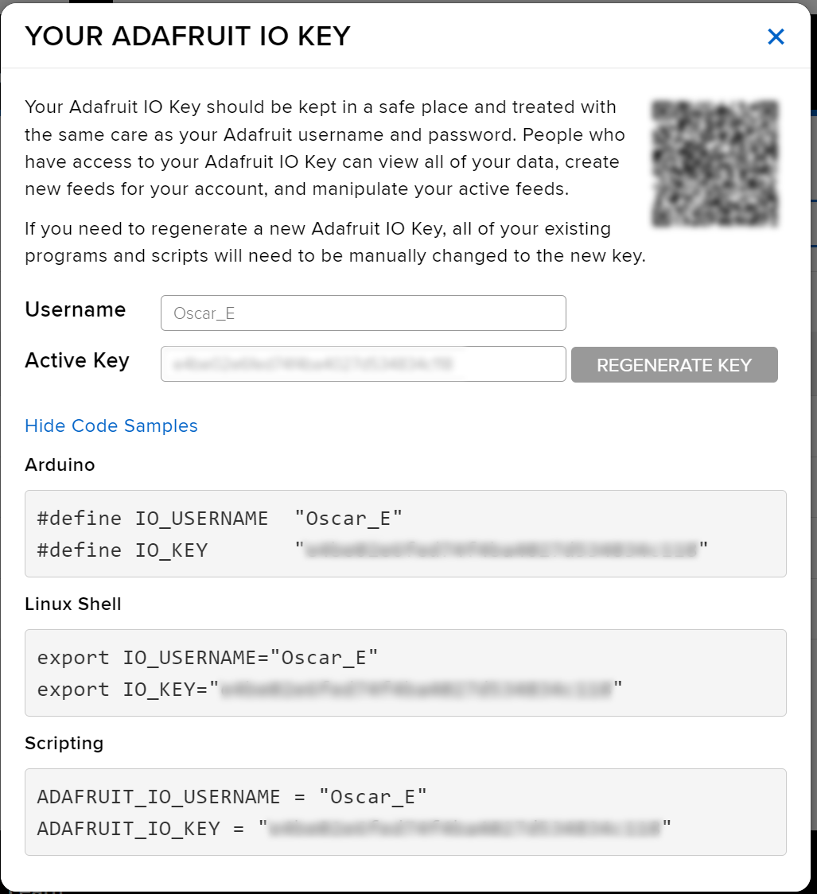Click the Regenerate Key button

click(x=675, y=364)
